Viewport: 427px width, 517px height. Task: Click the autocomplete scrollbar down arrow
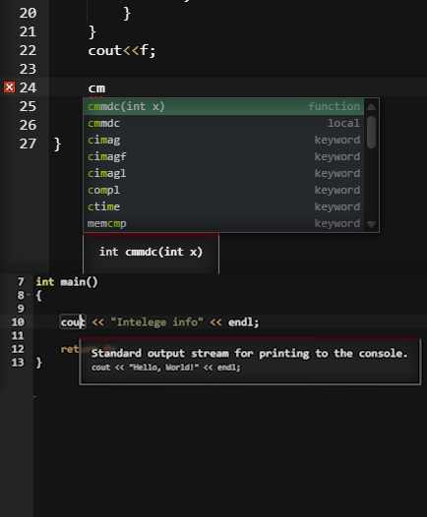click(x=371, y=224)
